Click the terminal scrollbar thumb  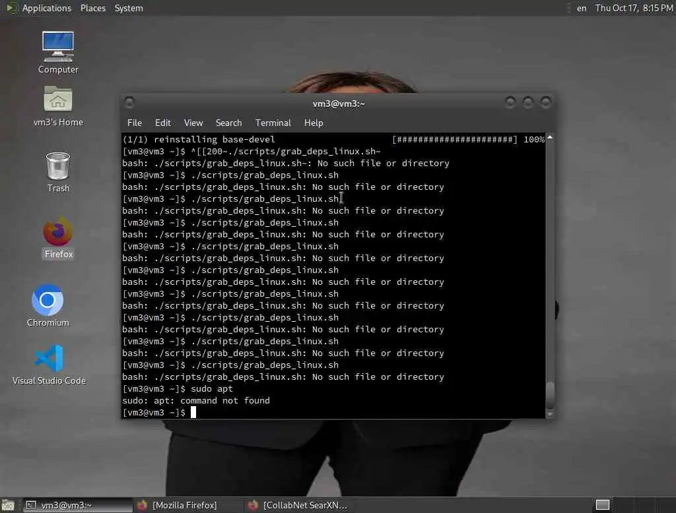[550, 396]
